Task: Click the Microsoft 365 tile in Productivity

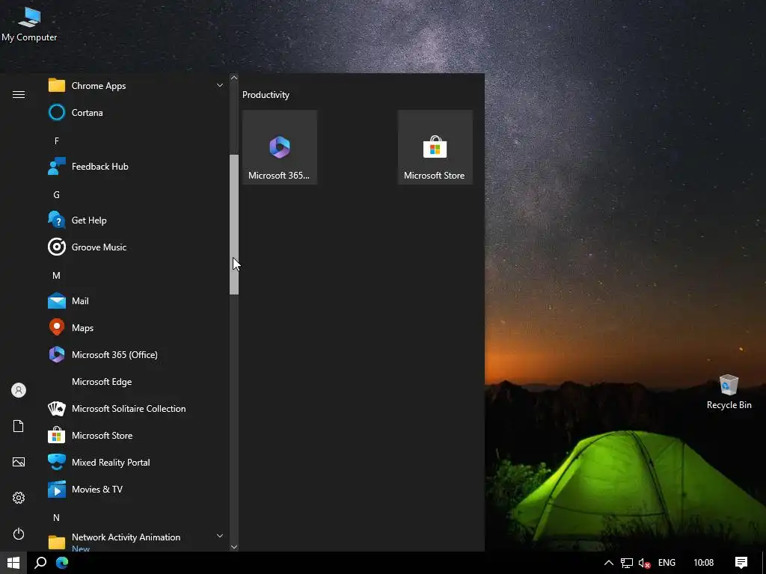Action: click(x=280, y=147)
